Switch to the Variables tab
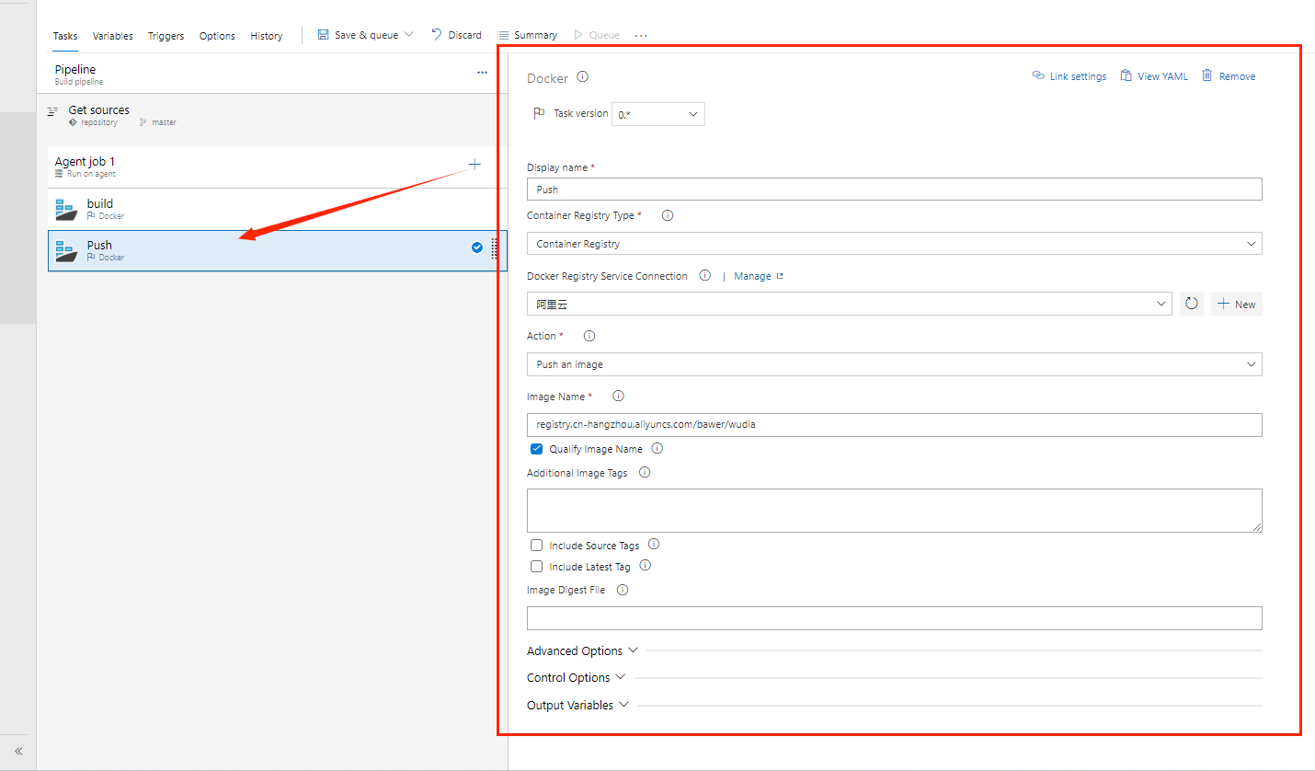The width and height of the screenshot is (1315, 771). (113, 36)
